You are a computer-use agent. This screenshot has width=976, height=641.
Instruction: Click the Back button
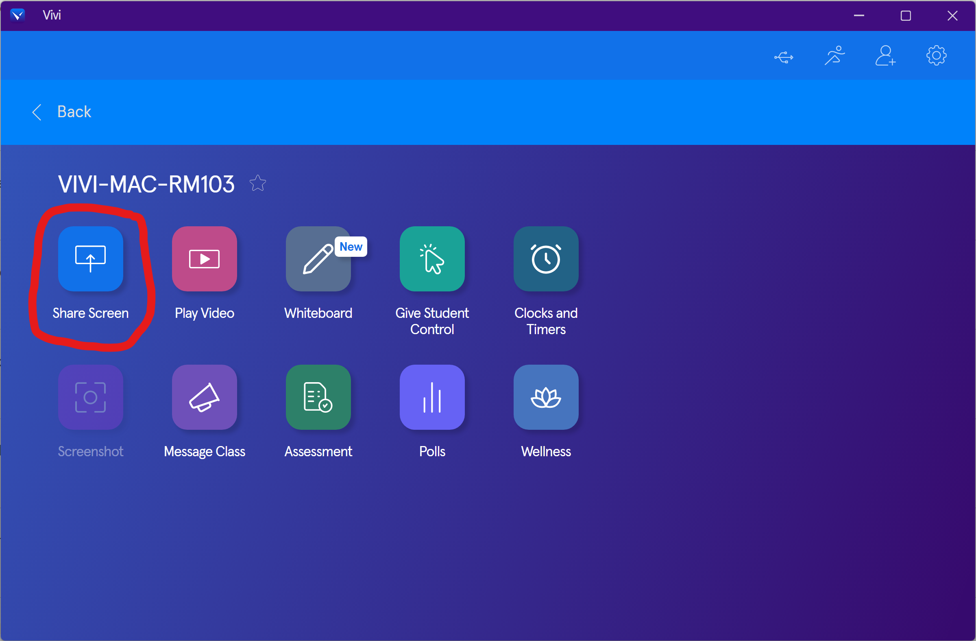[x=74, y=112]
